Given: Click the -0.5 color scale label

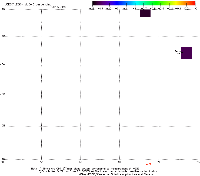Looking at the screenshot, I should [161, 9].
